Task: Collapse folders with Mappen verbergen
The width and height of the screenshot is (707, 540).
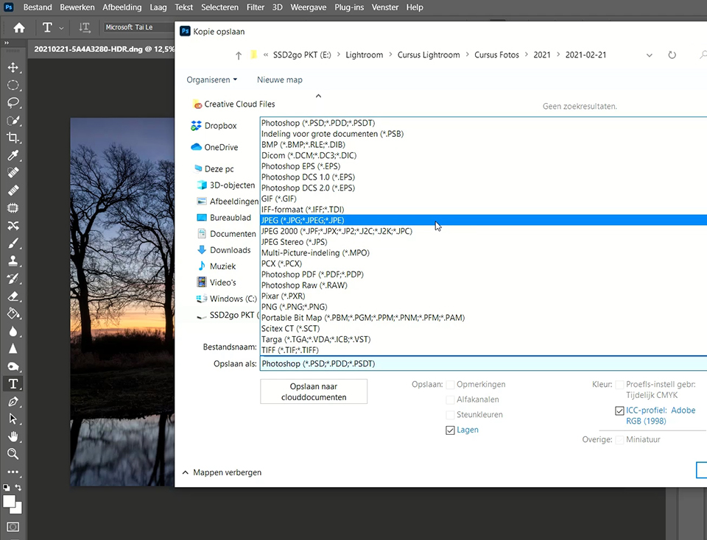Action: [222, 472]
